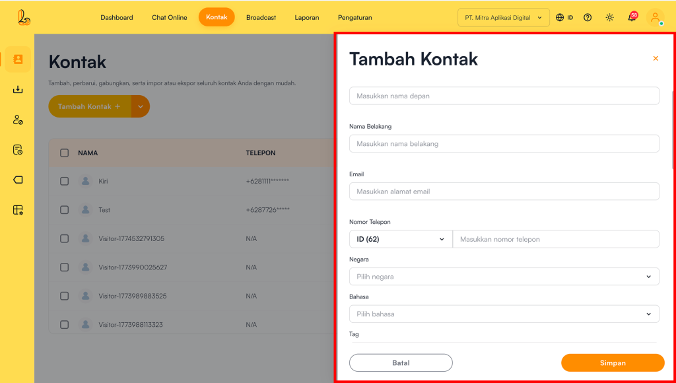Open the Laporan menu

tap(307, 18)
